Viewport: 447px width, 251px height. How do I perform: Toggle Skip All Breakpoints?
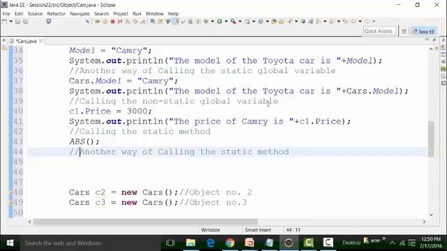(87, 22)
